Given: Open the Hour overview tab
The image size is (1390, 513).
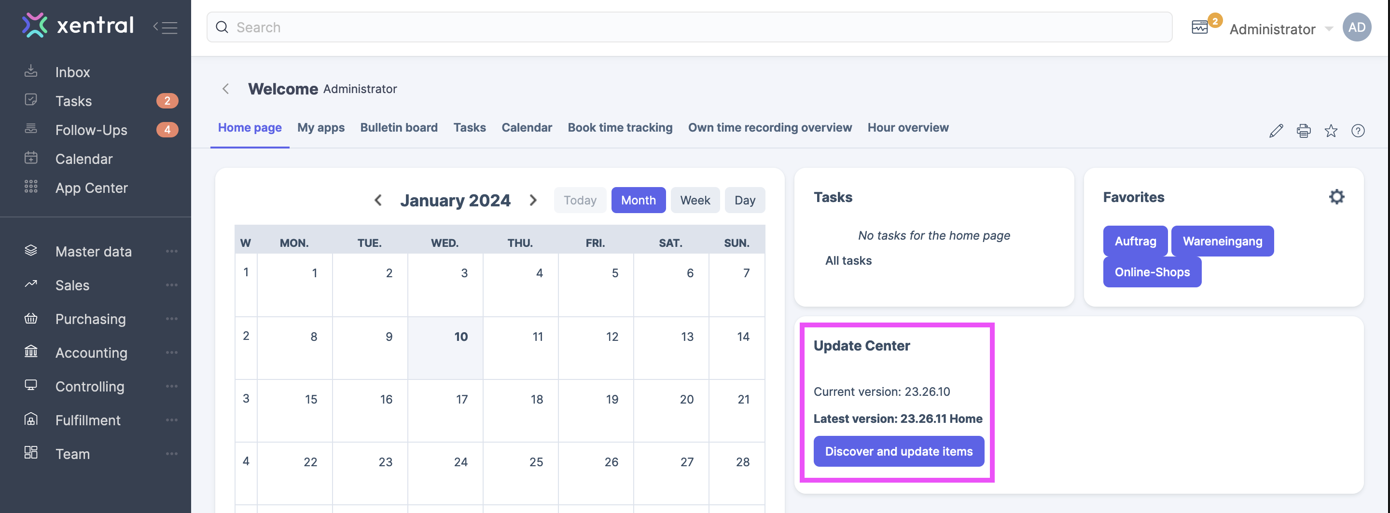Looking at the screenshot, I should pyautogui.click(x=907, y=127).
